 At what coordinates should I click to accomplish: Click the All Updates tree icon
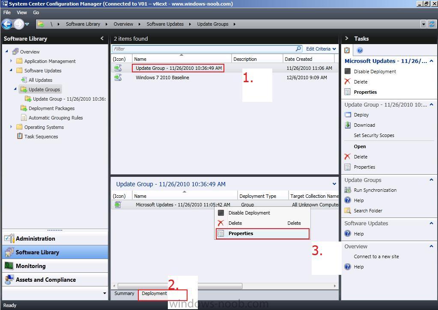24,80
